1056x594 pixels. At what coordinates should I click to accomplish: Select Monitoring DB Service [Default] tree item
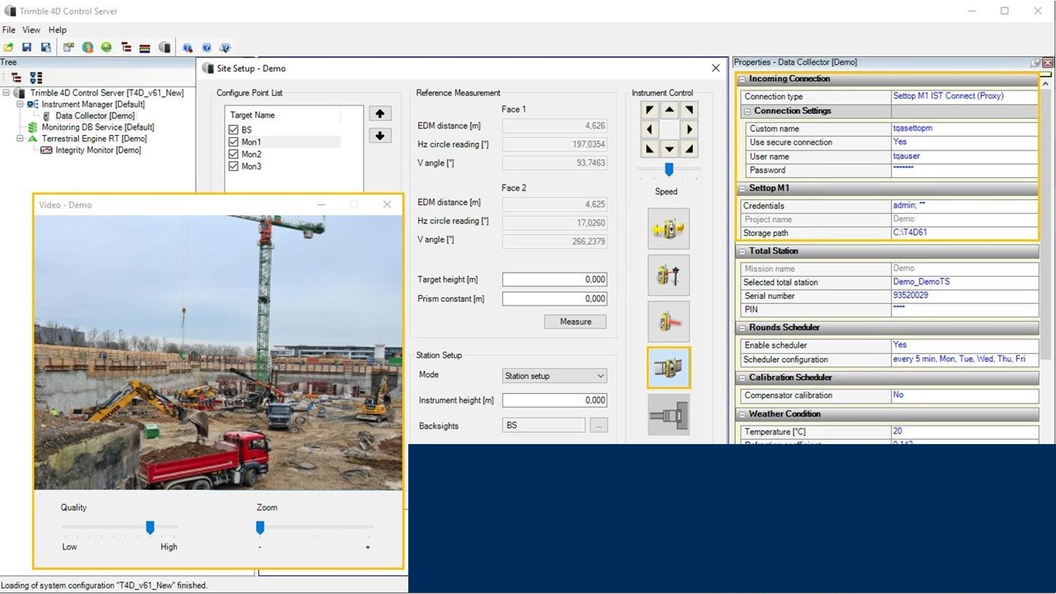98,127
